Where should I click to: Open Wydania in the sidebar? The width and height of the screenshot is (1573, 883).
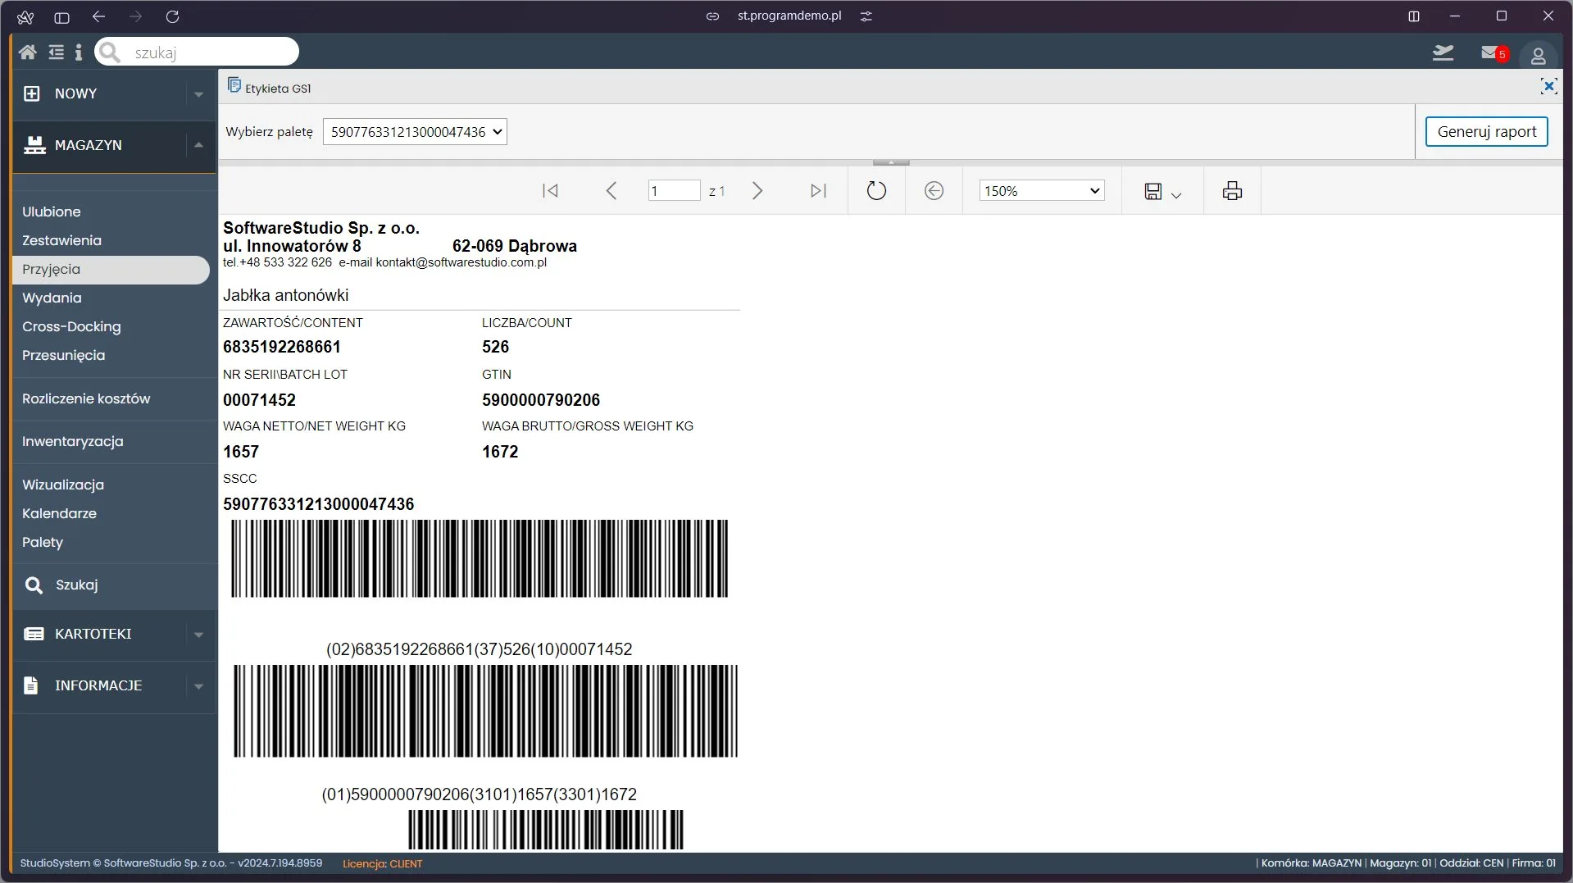pyautogui.click(x=52, y=298)
